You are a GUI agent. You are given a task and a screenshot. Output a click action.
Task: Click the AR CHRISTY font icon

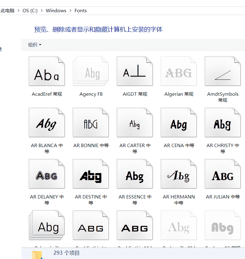click(x=223, y=123)
